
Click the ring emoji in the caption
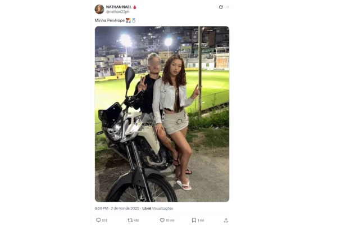(x=134, y=20)
